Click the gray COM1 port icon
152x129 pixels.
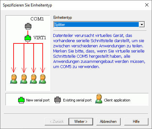tap(28, 26)
